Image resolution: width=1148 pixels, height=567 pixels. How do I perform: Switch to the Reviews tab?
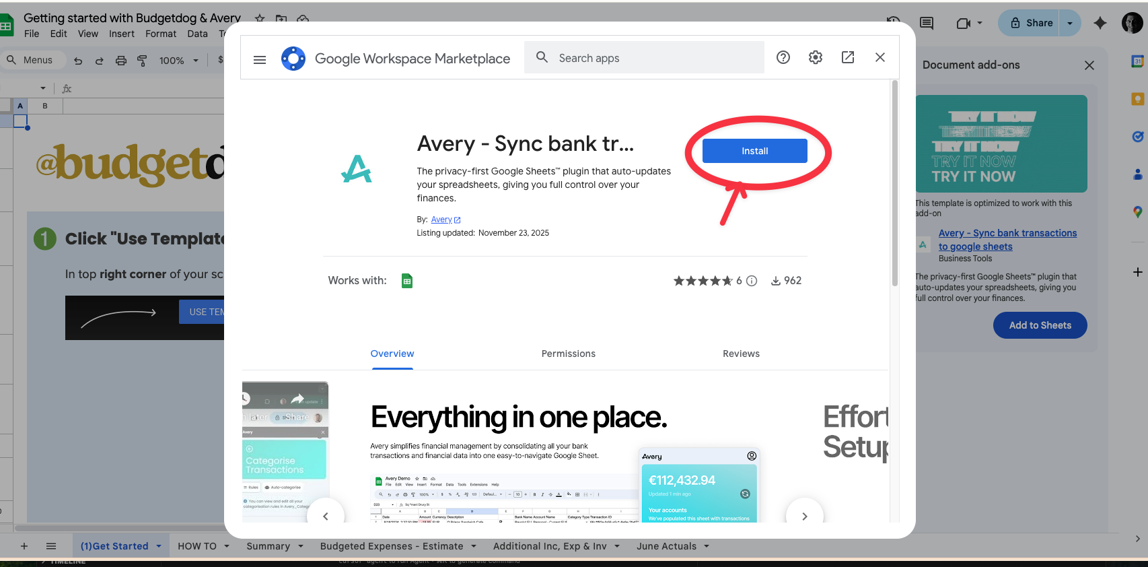[741, 354]
